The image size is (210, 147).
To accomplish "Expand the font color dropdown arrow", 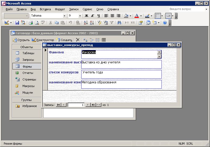I will pyautogui.click(x=141, y=16).
